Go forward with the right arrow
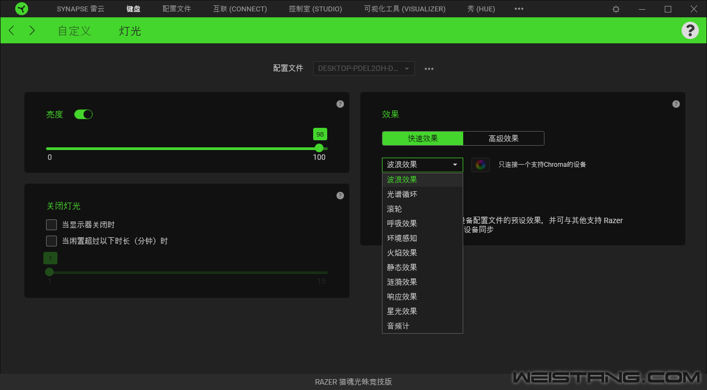 (32, 30)
